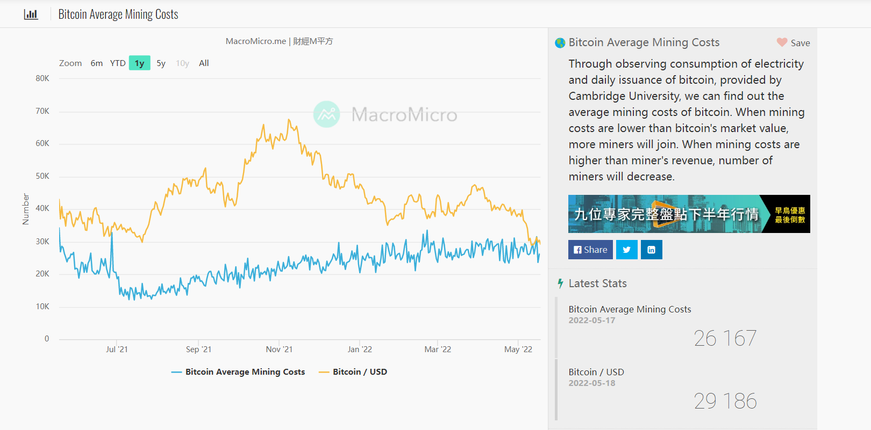The width and height of the screenshot is (871, 430).
Task: Click the globe icon beside panel title
Action: coord(560,43)
